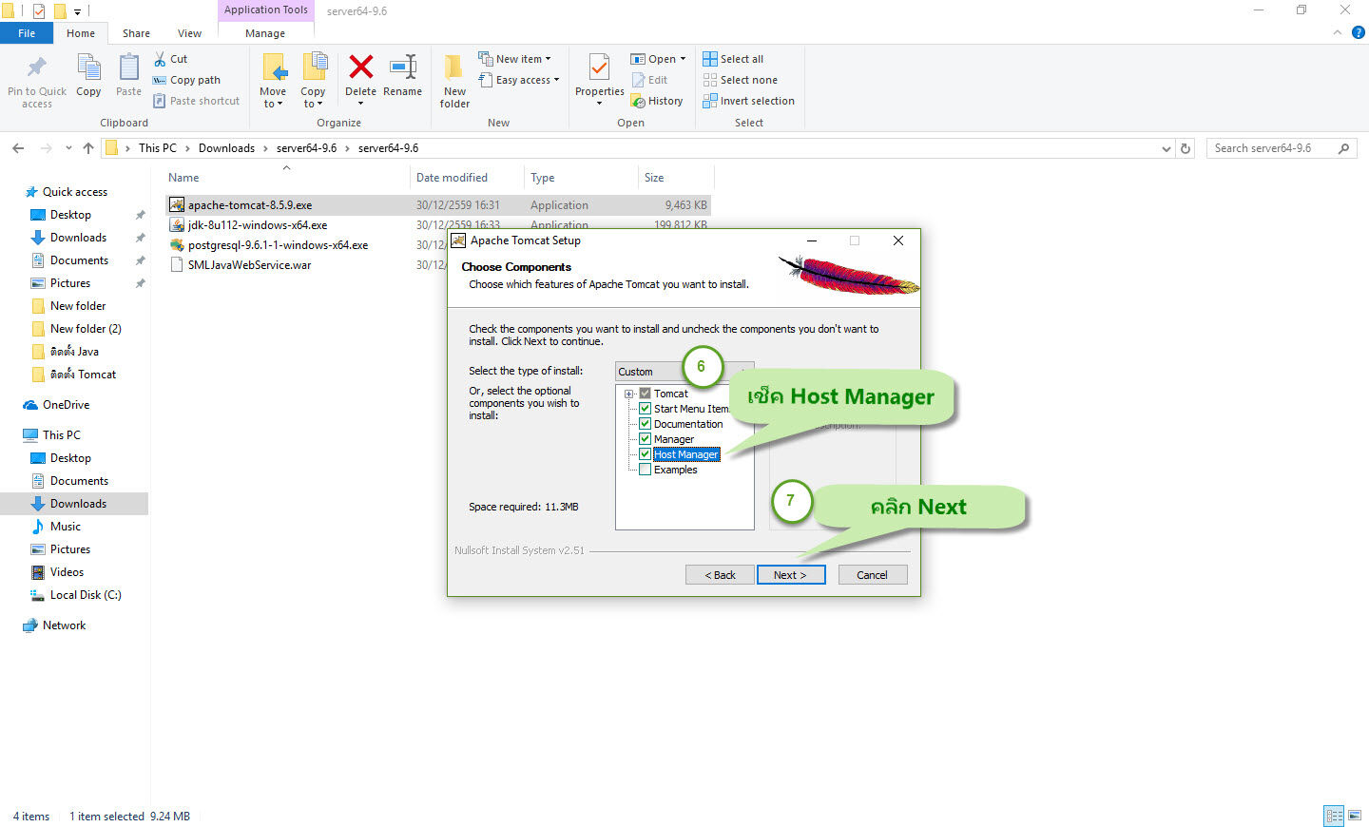Click Invert selection in ribbon
Viewport: 1369px width, 827px height.
(748, 101)
